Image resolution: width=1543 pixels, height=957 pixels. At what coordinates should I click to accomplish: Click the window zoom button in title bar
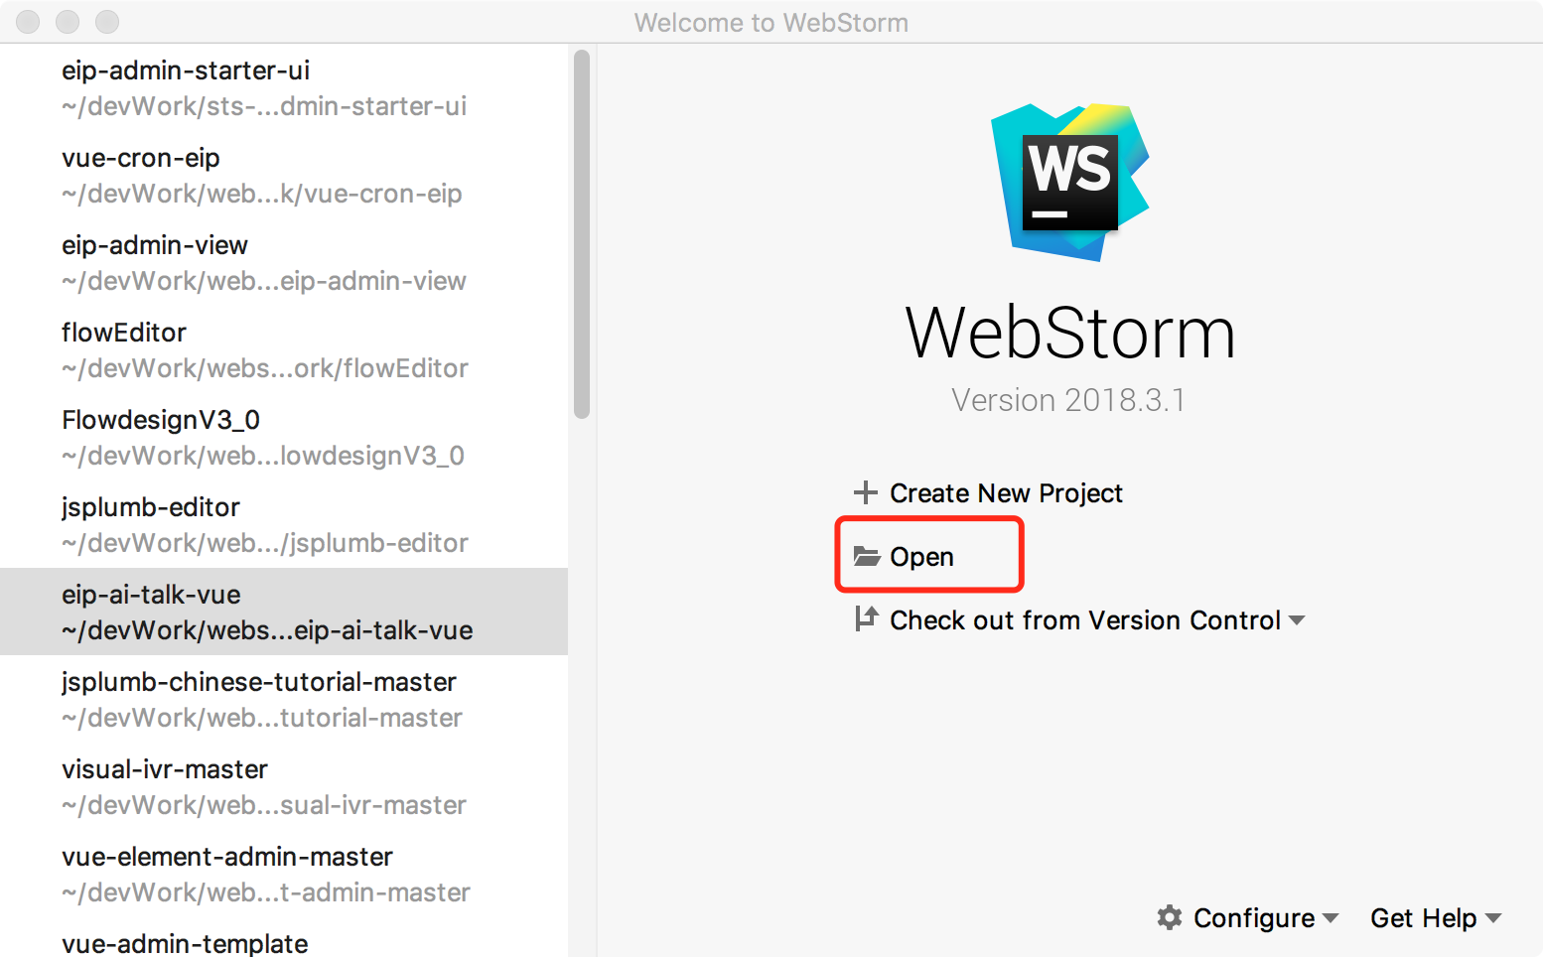107,22
